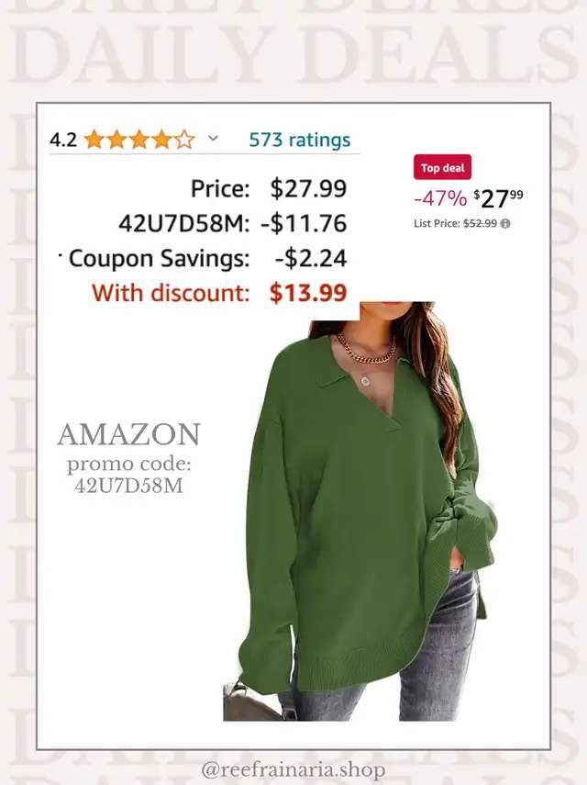
Task: Click the -47% discount label
Action: [x=440, y=198]
